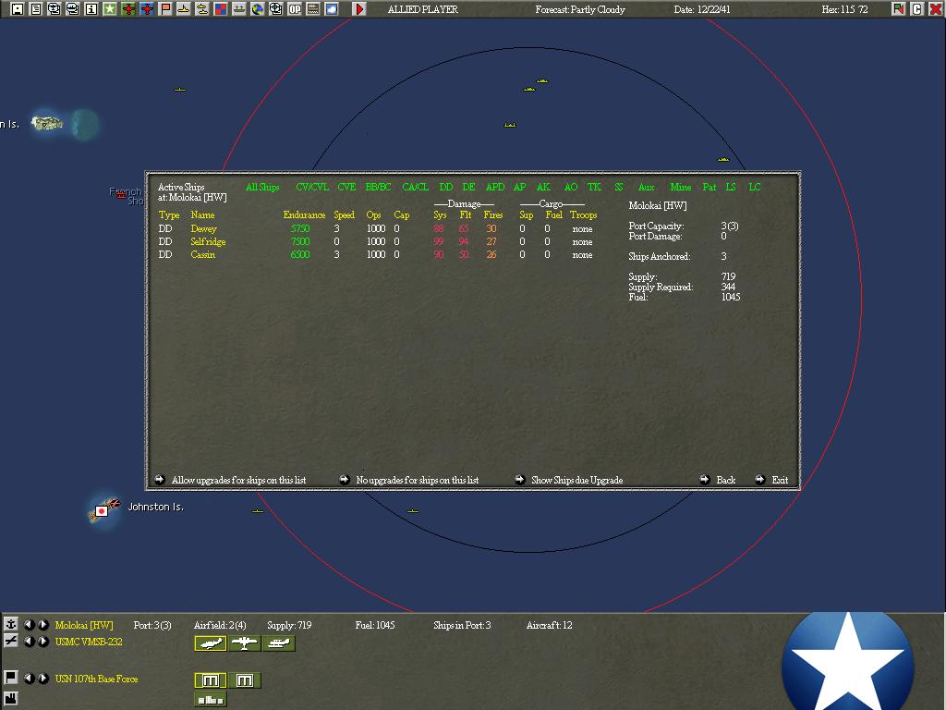Filter the list by Aux ships

[x=646, y=187]
